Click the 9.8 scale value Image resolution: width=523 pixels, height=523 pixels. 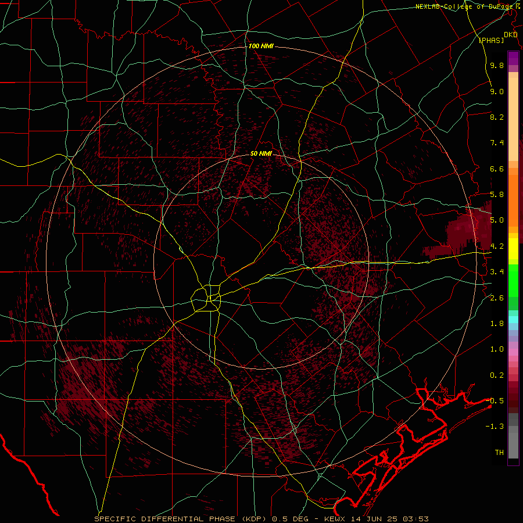[x=497, y=65]
